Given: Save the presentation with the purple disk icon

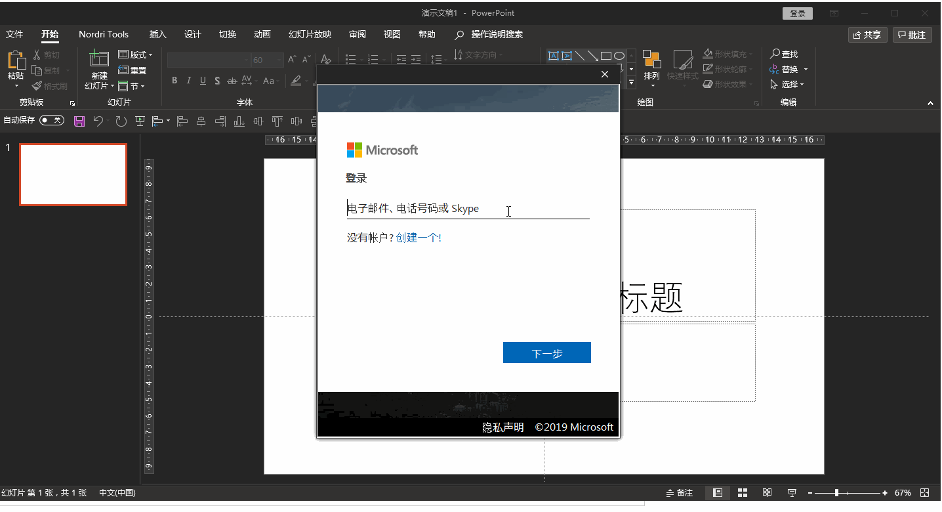Looking at the screenshot, I should [79, 121].
